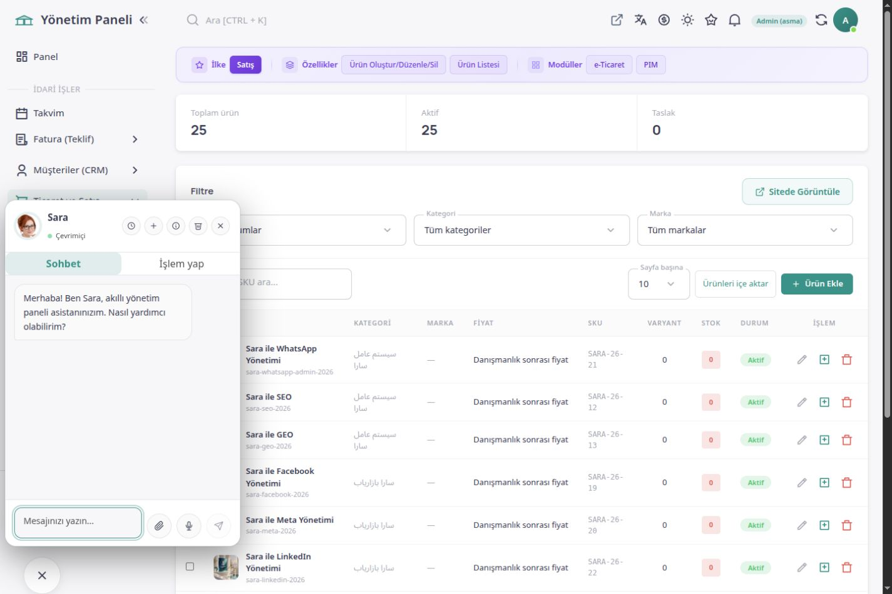This screenshot has height=594, width=892.
Task: Collapse the sidebar with double-chevron icon
Action: click(x=144, y=20)
